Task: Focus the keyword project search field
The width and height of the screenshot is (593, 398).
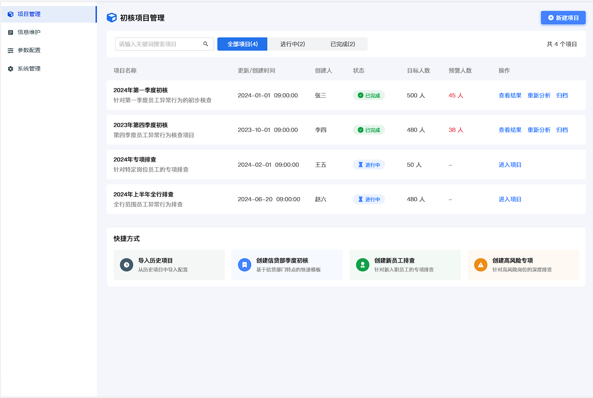Action: click(158, 44)
